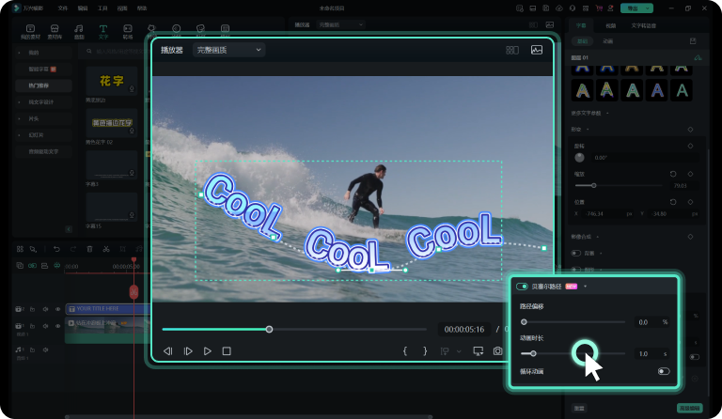
Task: Delete clip with the trash icon
Action: [x=90, y=249]
